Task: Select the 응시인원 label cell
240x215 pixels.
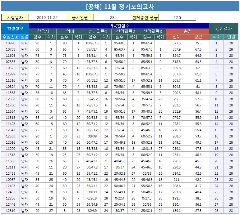Action: [x=80, y=17]
